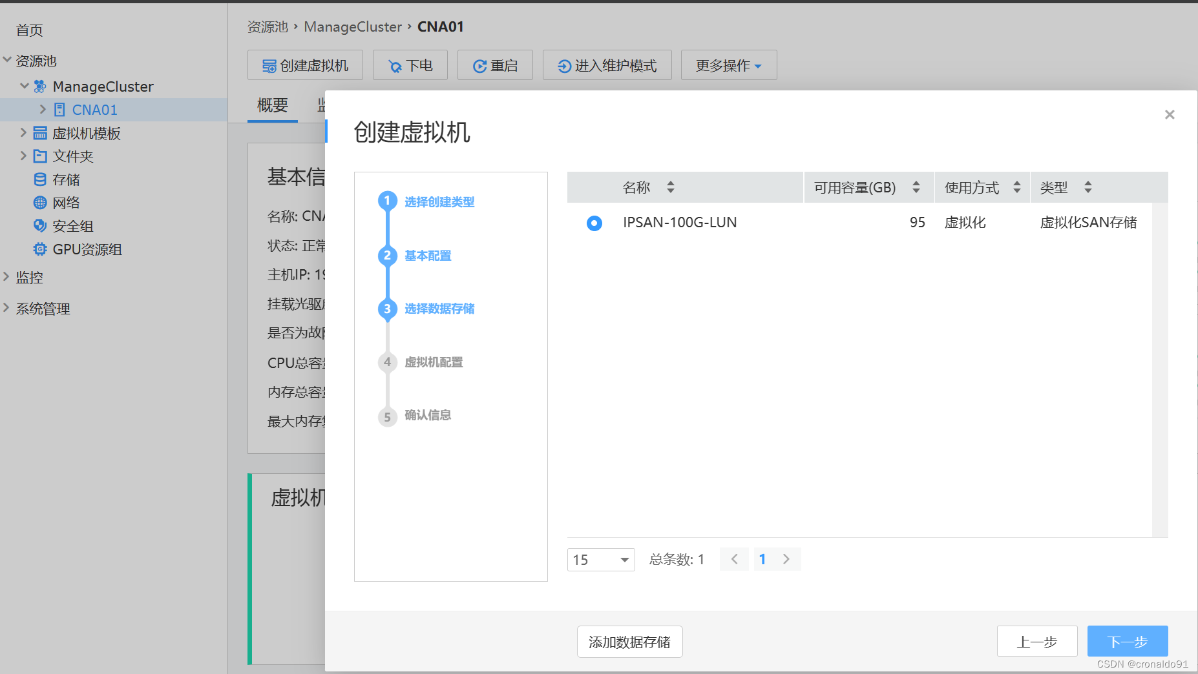The height and width of the screenshot is (674, 1198).
Task: Click the 虚拟化 usage cell
Action: 965,222
